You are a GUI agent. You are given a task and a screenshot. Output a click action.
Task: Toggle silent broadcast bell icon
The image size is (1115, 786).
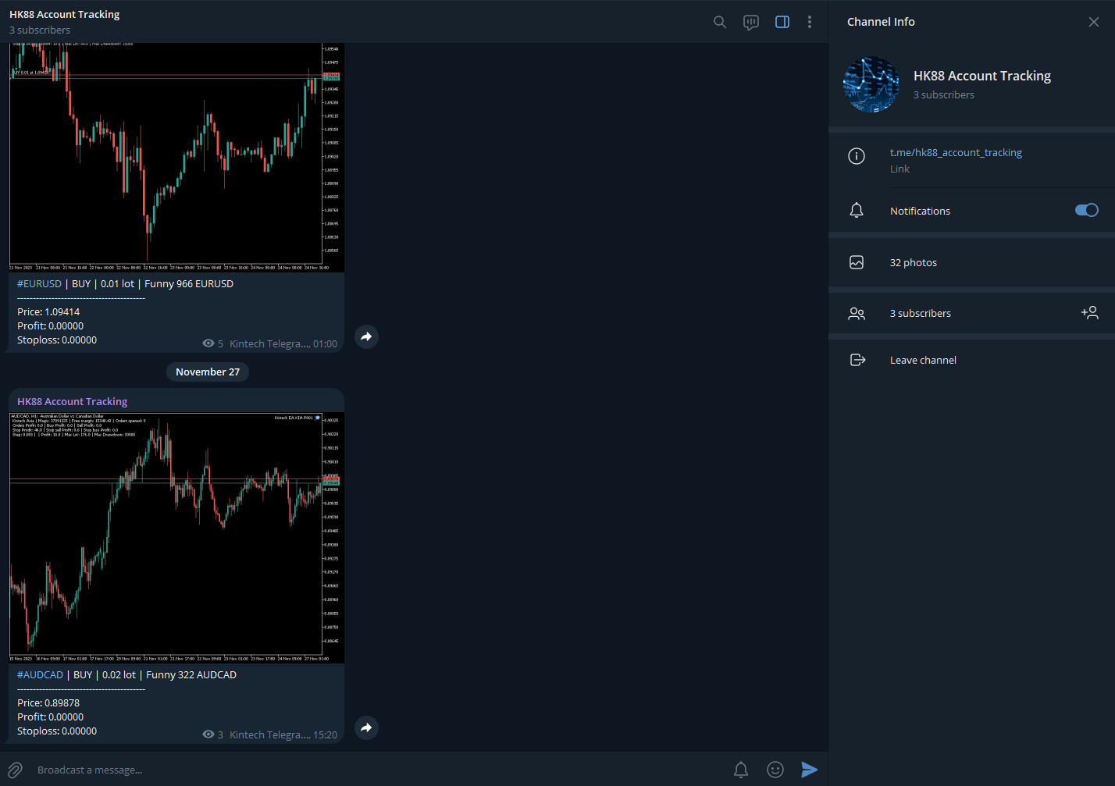[741, 770]
